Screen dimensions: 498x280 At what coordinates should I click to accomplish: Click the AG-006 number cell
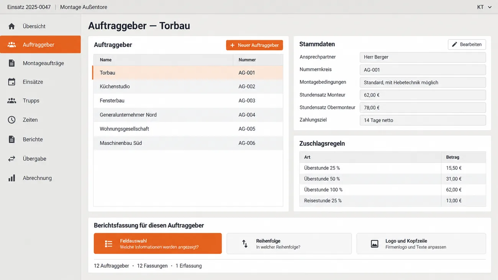(247, 143)
